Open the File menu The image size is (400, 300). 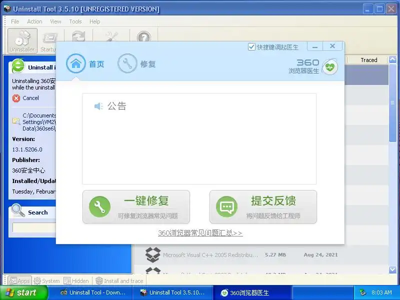pos(15,21)
